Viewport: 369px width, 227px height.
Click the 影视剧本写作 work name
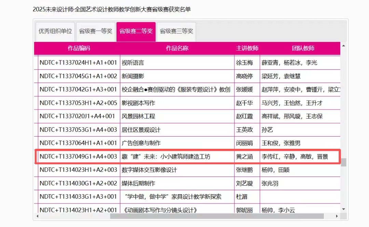coord(138,103)
